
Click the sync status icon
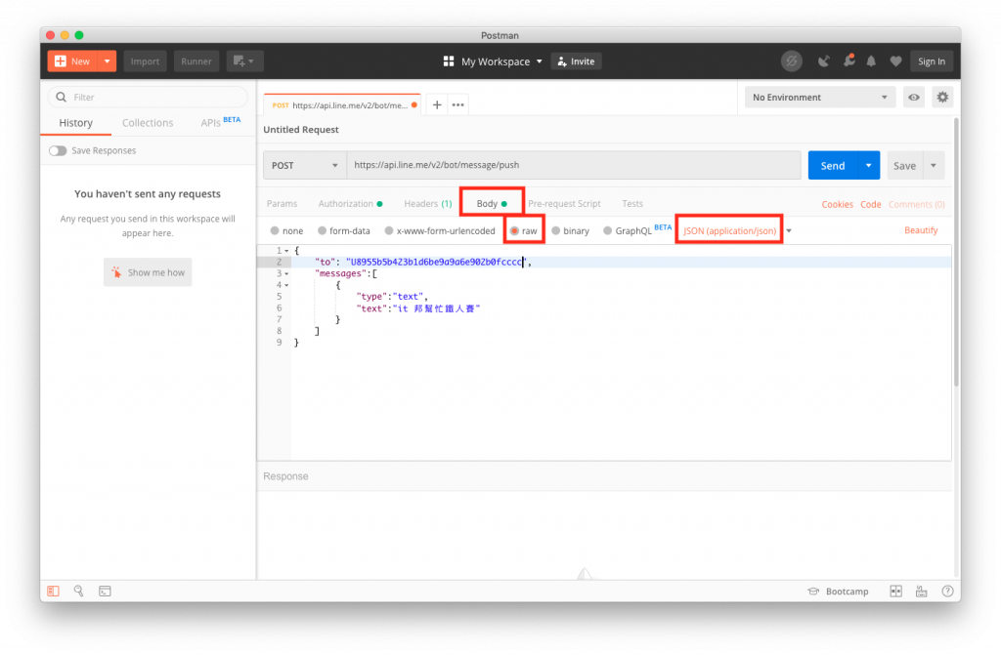point(792,61)
